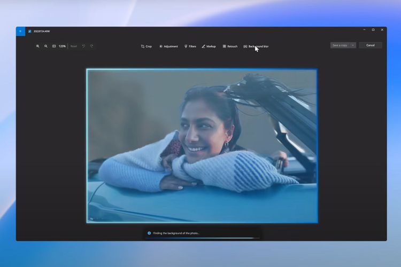Select the Retouch tool
This screenshot has height=267, width=401.
(230, 46)
